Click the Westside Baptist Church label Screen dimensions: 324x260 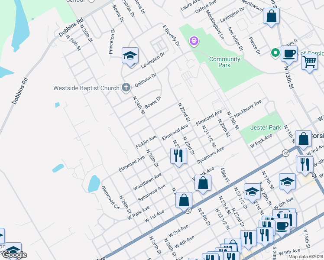click(x=86, y=88)
